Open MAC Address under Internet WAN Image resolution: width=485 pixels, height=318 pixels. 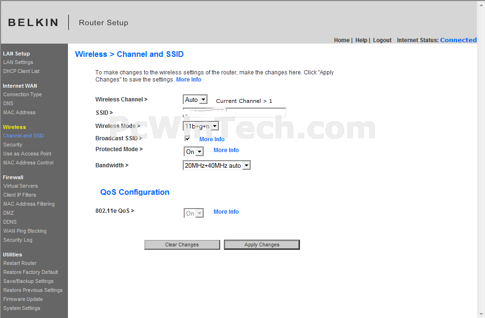point(19,112)
